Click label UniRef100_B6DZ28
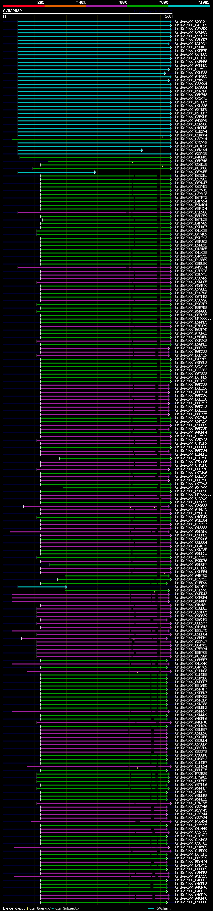This screenshot has width=213, height=911. coord(191,385)
